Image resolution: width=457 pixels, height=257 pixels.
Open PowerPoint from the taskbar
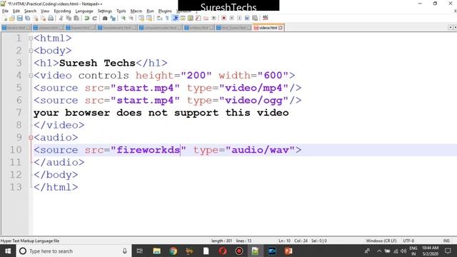288,251
